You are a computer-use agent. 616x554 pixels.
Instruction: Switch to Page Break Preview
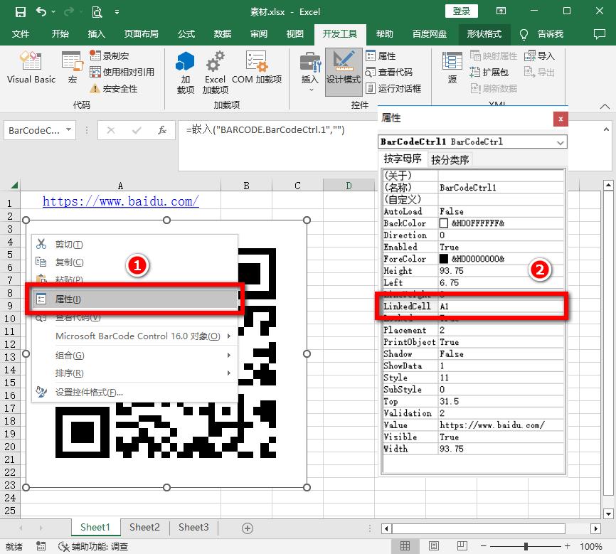pyautogui.click(x=462, y=545)
